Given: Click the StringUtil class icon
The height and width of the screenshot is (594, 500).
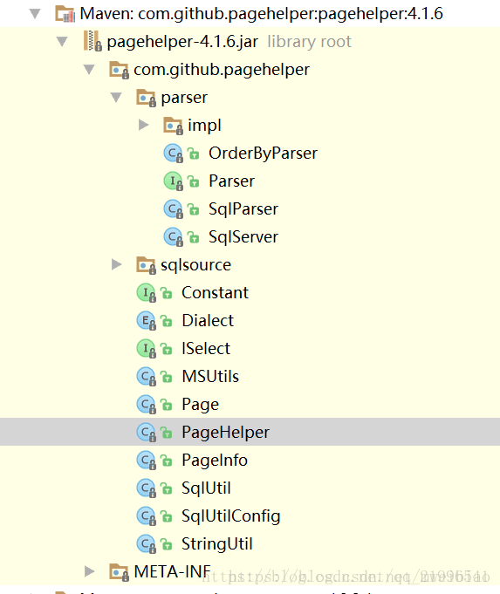Looking at the screenshot, I should (147, 544).
